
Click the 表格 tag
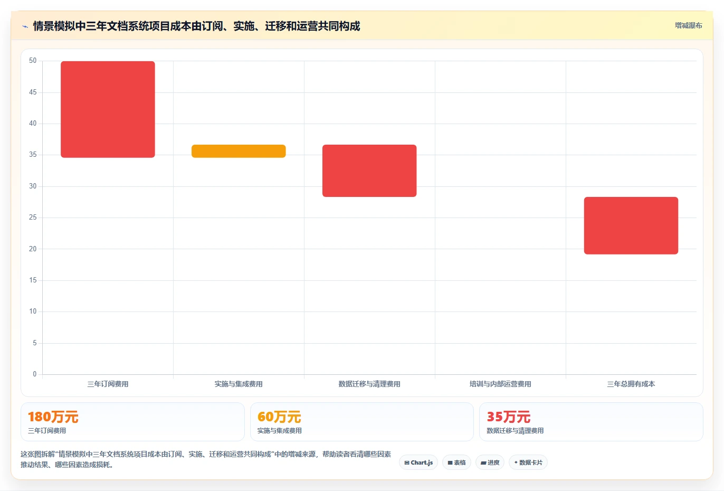(456, 462)
